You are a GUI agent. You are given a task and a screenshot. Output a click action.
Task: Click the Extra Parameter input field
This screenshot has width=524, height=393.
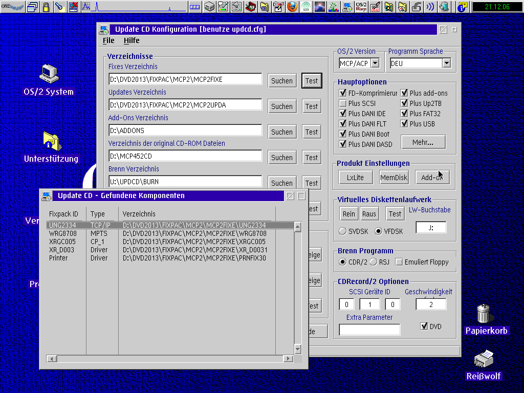point(369,330)
